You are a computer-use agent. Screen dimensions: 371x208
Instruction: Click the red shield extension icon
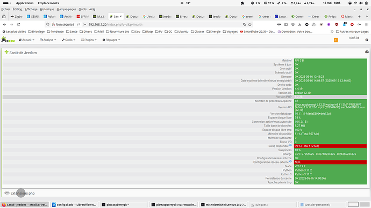coord(337,24)
